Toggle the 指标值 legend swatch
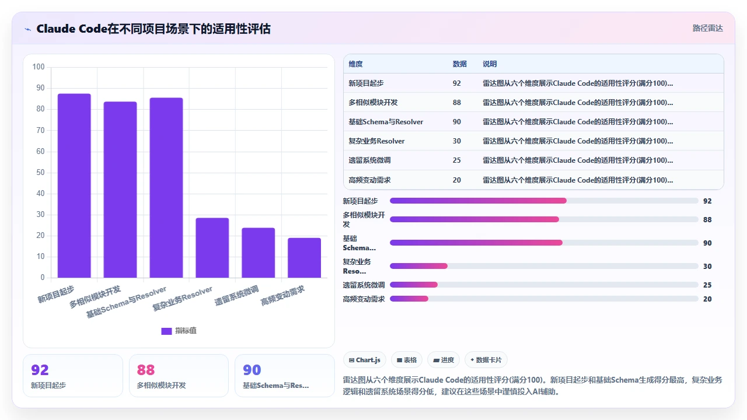Viewport: 747px width, 420px height. pos(166,331)
